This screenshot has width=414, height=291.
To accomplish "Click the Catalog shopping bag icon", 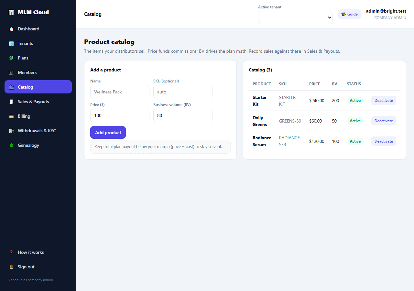I will pos(11,87).
